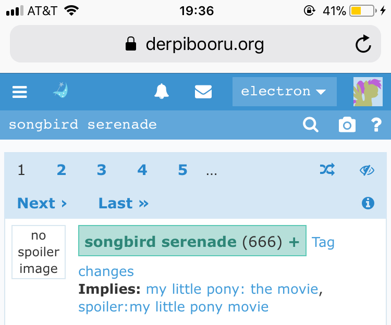391x325 pixels.
Task: Open my little pony: the movie tag
Action: pyautogui.click(x=232, y=289)
